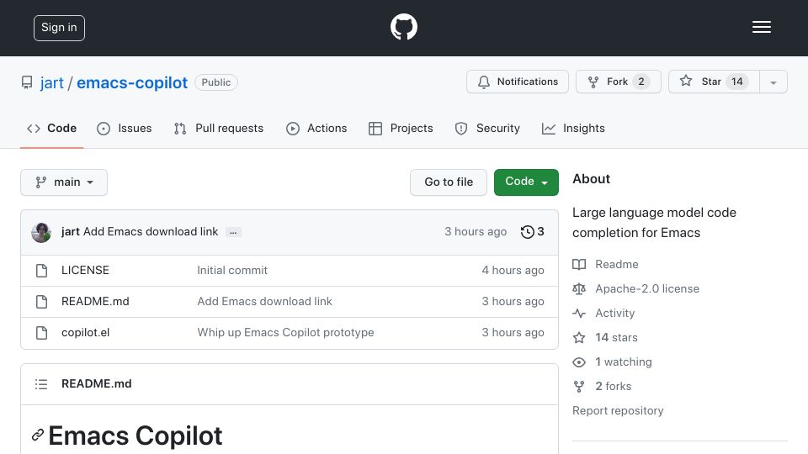The image size is (808, 454).
Task: Open the README outline list icon
Action: pos(41,384)
